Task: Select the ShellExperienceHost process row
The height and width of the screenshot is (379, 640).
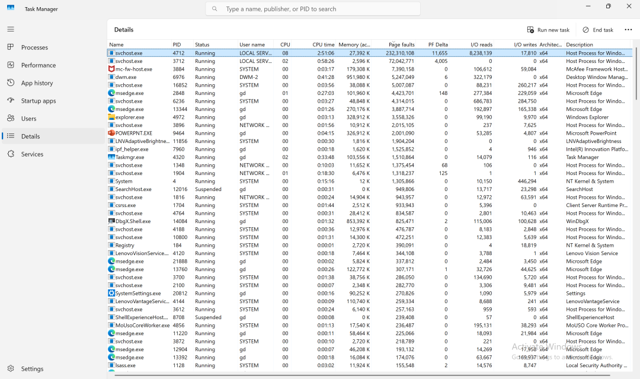Action: 370,317
